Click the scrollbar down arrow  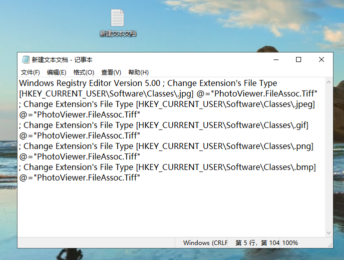pos(329,232)
